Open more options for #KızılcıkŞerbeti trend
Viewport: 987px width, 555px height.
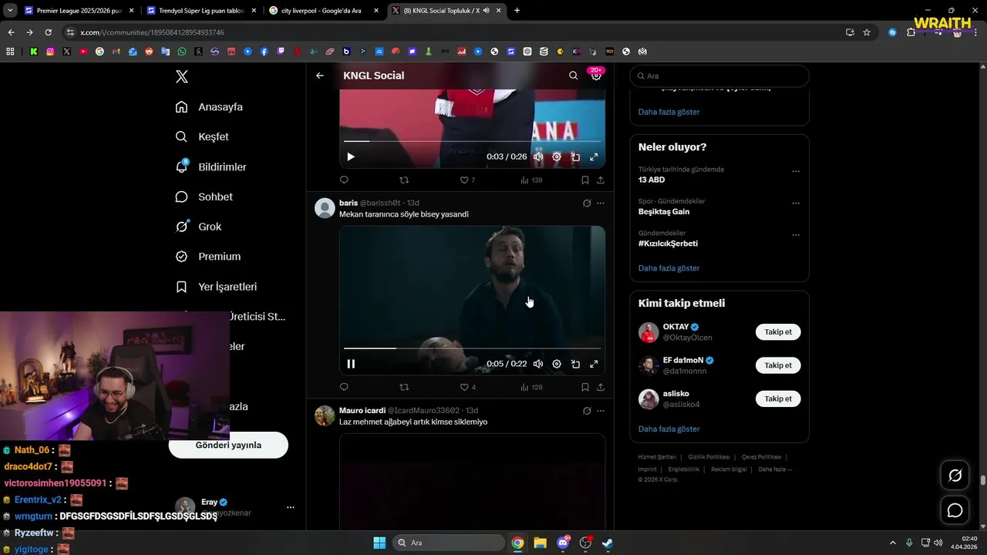click(796, 235)
